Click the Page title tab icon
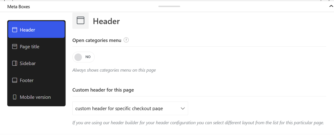This screenshot has height=136, width=334. tap(15, 47)
